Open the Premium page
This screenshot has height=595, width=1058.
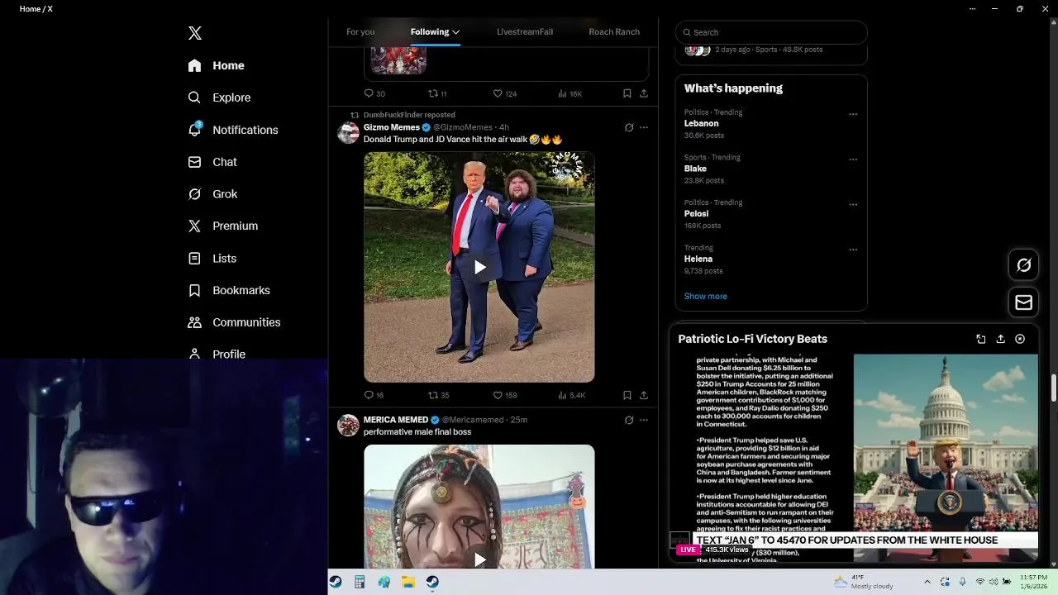tap(223, 226)
